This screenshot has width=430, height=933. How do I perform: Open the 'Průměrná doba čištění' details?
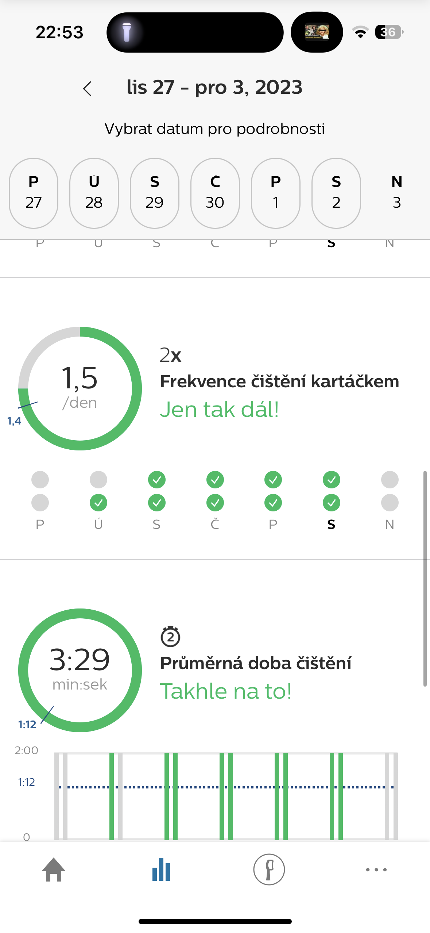(256, 663)
